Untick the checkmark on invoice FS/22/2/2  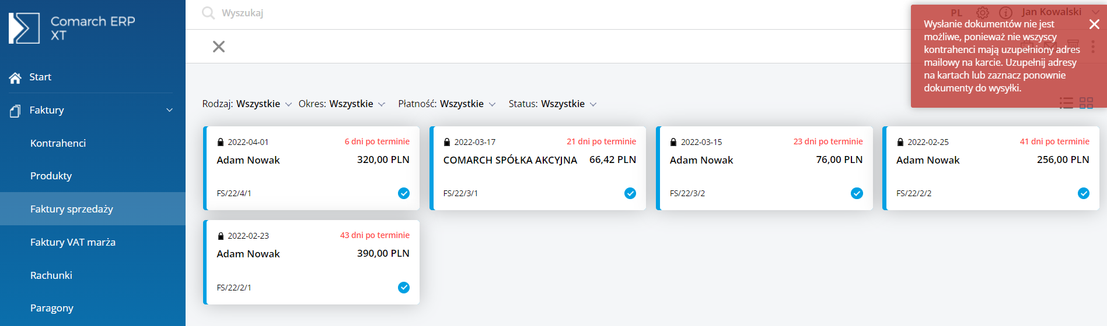pyautogui.click(x=1084, y=193)
